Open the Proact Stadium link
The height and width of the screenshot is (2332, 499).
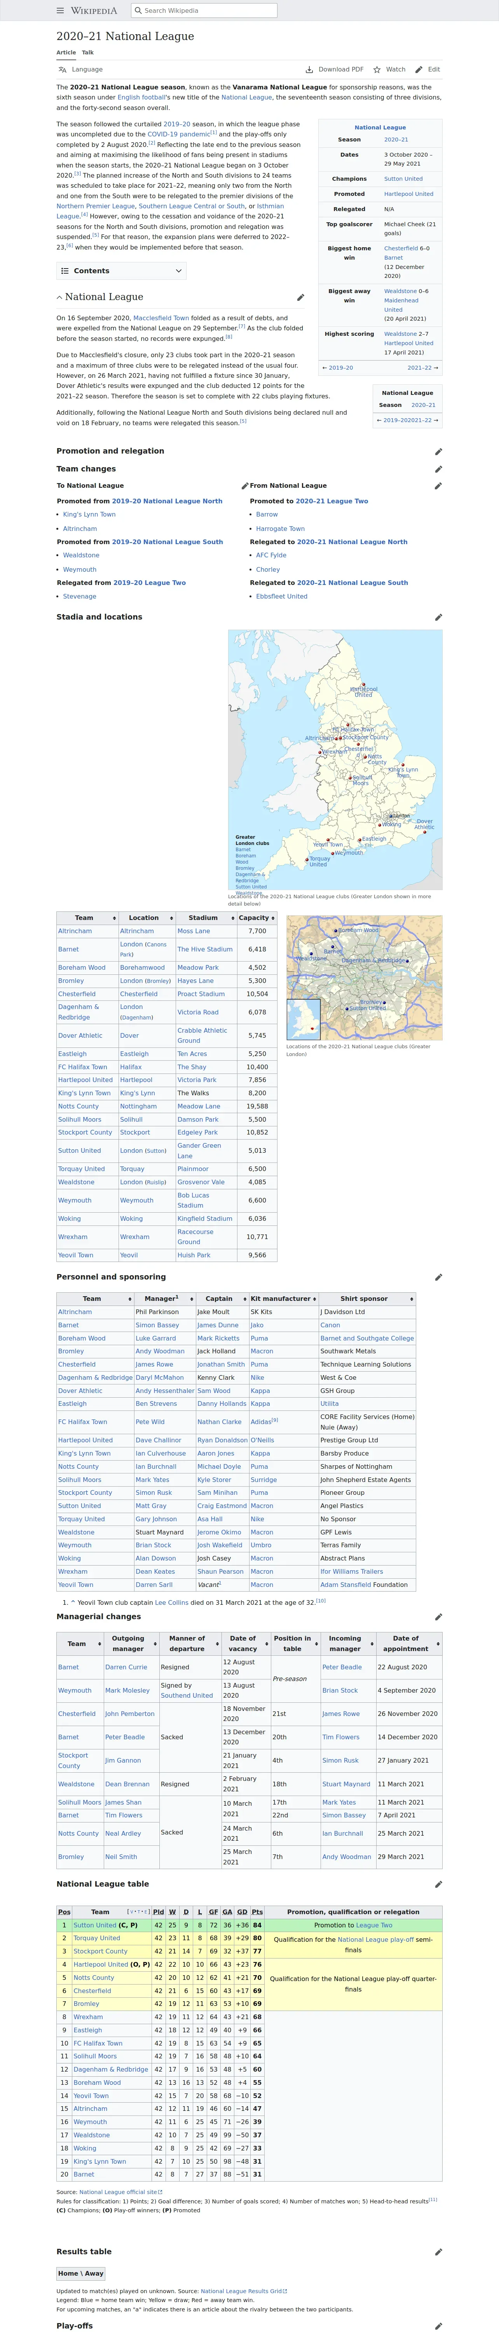pyautogui.click(x=201, y=994)
